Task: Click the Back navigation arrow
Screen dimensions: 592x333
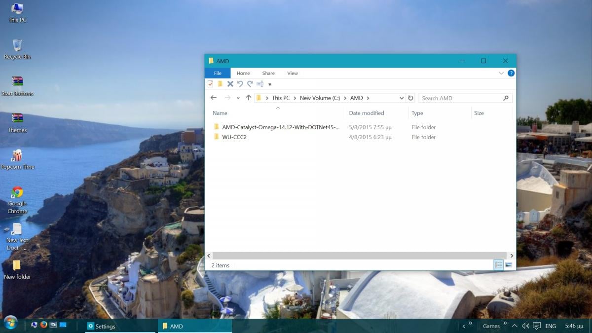Action: click(x=213, y=98)
